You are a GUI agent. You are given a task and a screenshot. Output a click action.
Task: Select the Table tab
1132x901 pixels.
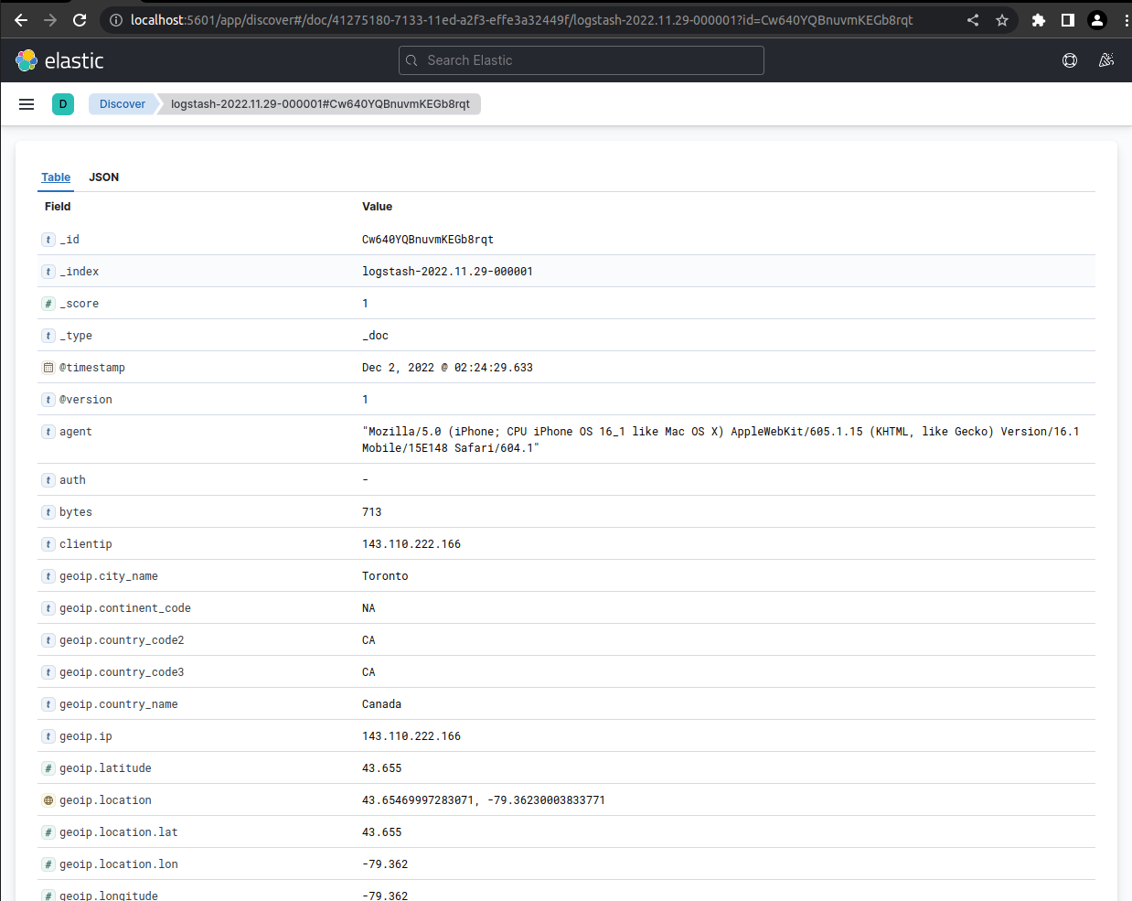(x=56, y=177)
